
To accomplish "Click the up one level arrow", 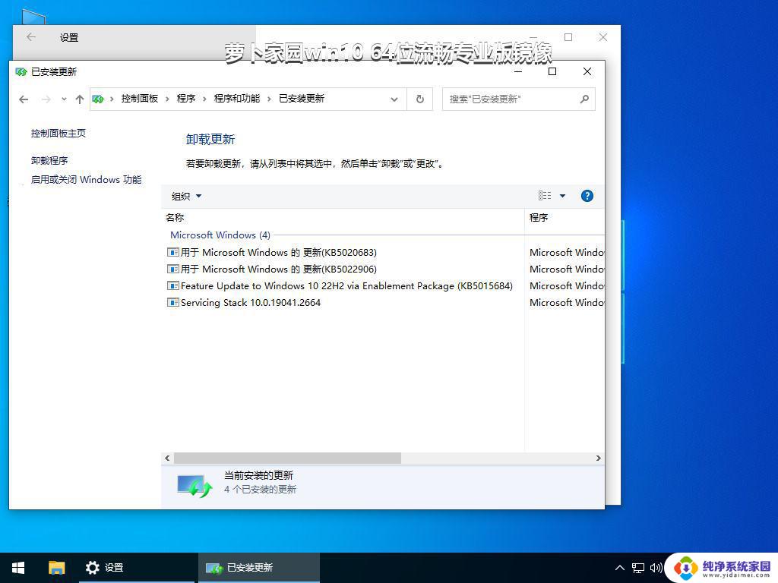I will [80, 99].
